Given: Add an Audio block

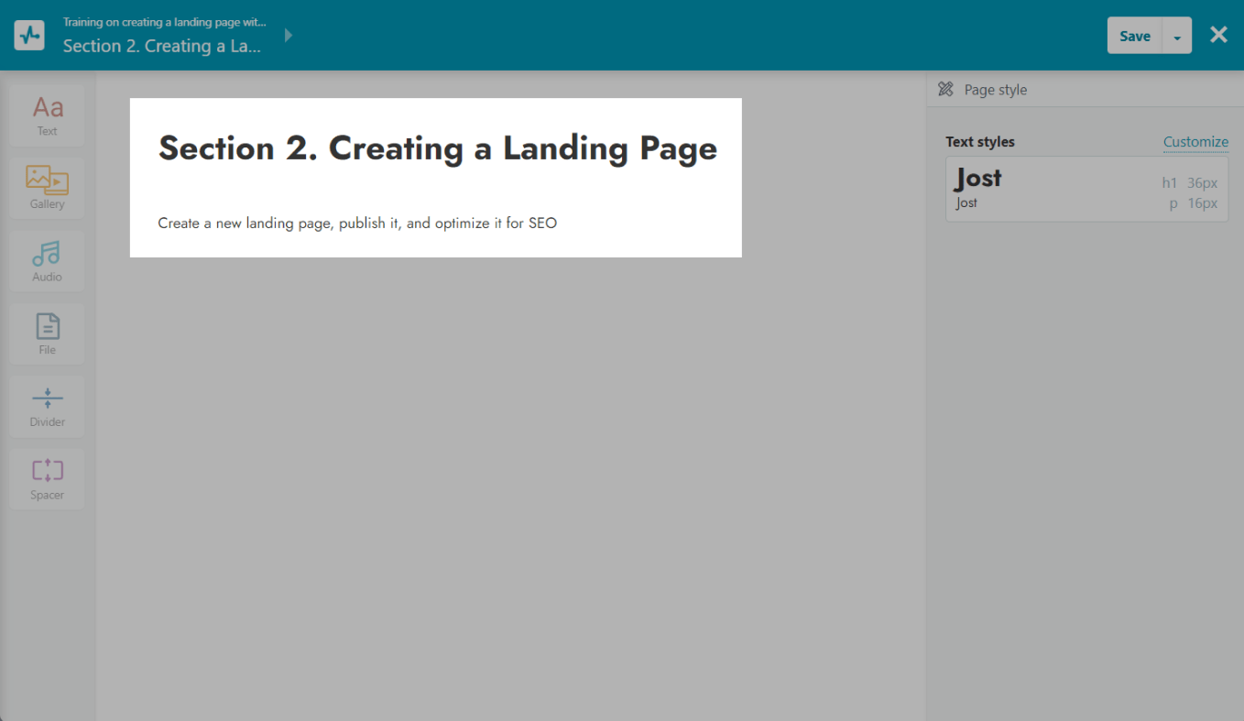Looking at the screenshot, I should (x=47, y=260).
